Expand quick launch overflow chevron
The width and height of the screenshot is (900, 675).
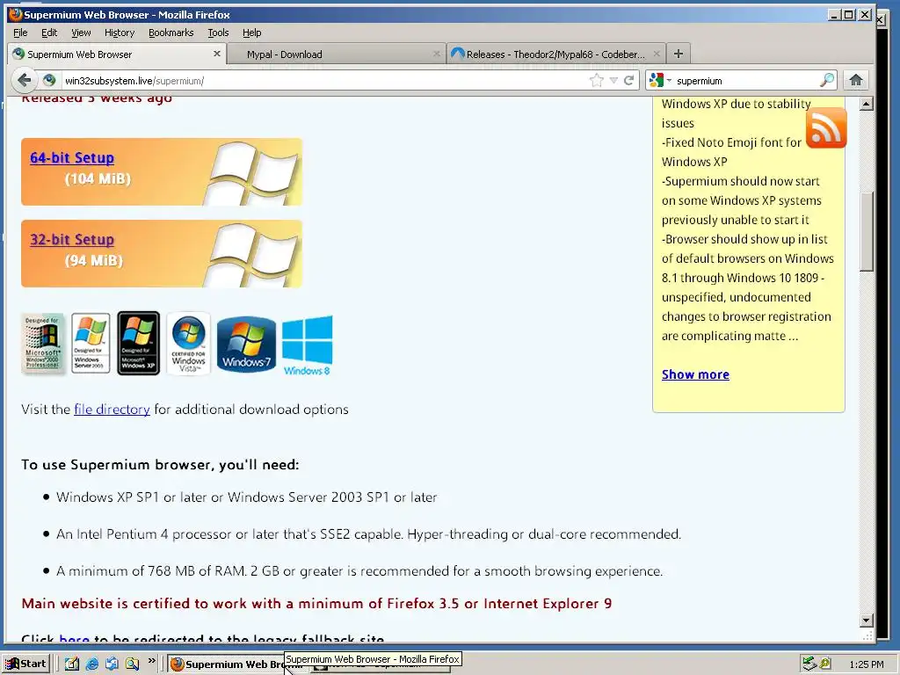151,661
